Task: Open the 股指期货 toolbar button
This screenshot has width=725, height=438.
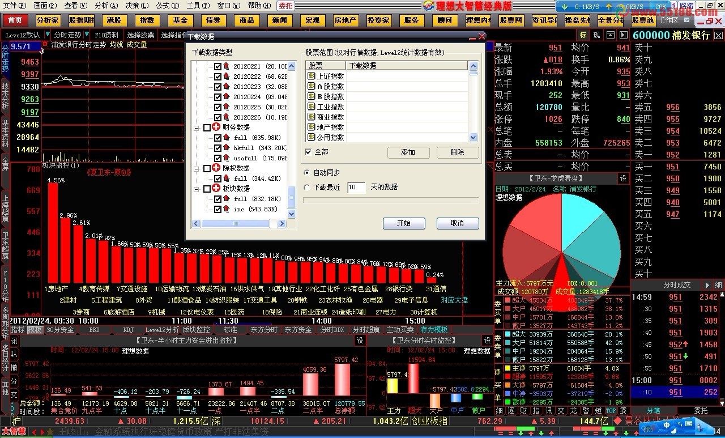Action: [82, 20]
